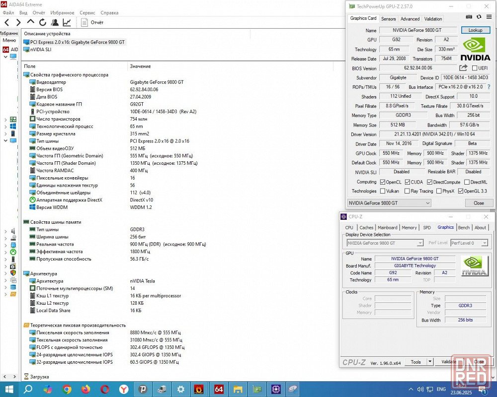Open the AIDA64 user icon tool

click(x=55, y=22)
